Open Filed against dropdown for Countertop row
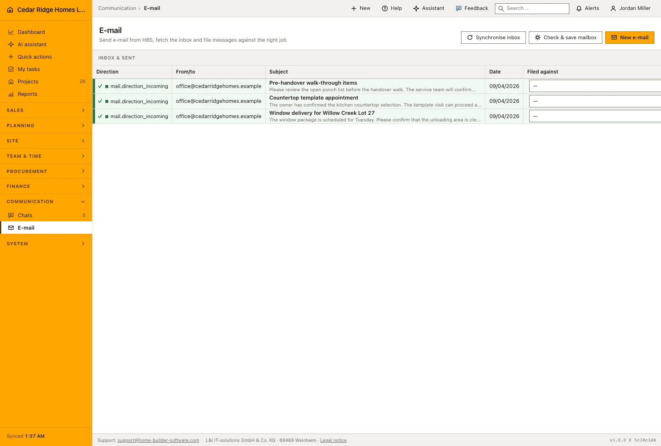This screenshot has width=661, height=446. pos(595,101)
